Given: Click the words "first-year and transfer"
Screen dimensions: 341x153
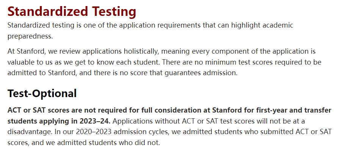Looking at the screenshot, I should tap(296, 111).
